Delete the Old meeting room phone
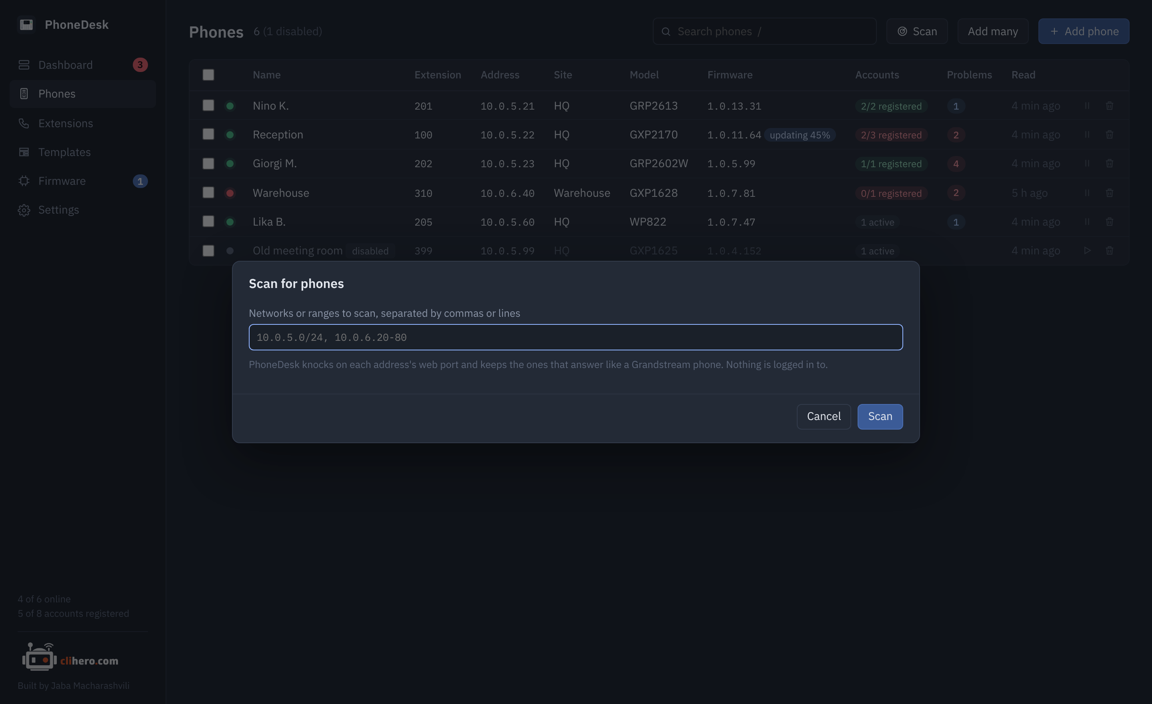 tap(1110, 250)
